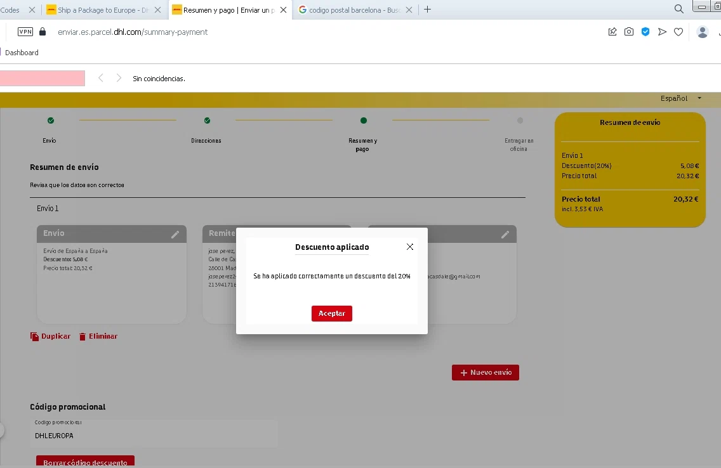Click the heart bookmark icon

[x=678, y=32]
